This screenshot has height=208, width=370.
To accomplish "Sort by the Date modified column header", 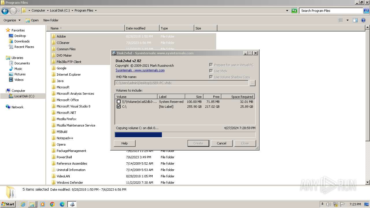I will 142,28.
